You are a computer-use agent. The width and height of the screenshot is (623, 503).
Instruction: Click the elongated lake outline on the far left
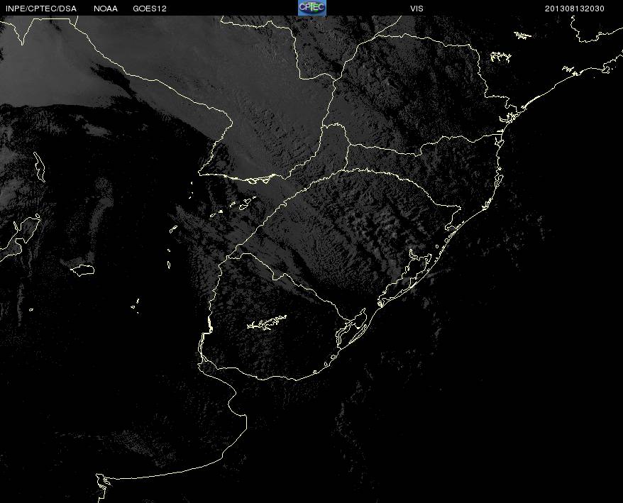pos(38,166)
